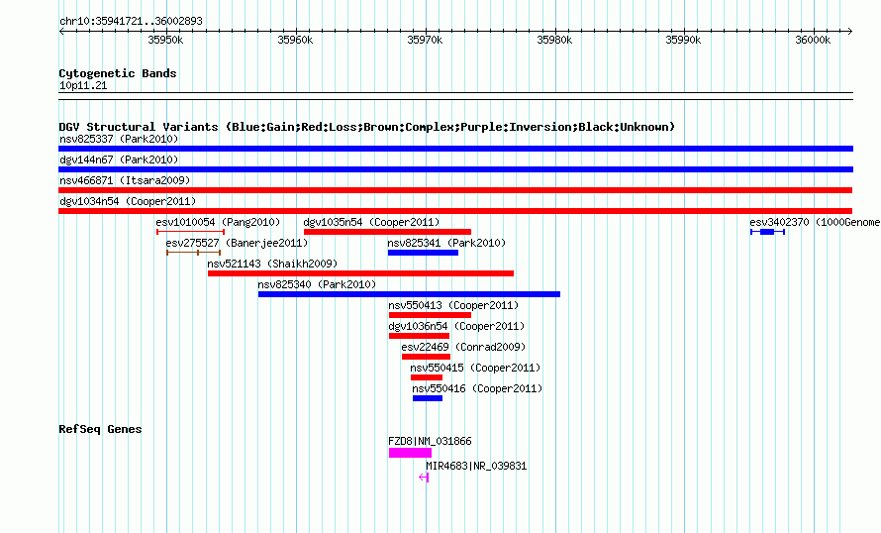Viewport: 881px width, 533px height.
Task: Click the esv22469 (Conrad2009) red bar
Action: tap(426, 357)
